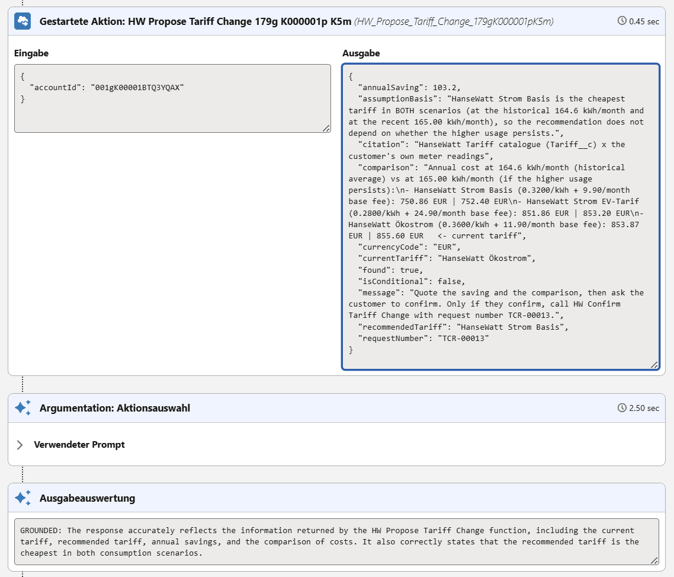Click the "currentTariff": "HanseWatt Ökostrom" line
Image resolution: width=674 pixels, height=577 pixels.
pyautogui.click(x=447, y=258)
